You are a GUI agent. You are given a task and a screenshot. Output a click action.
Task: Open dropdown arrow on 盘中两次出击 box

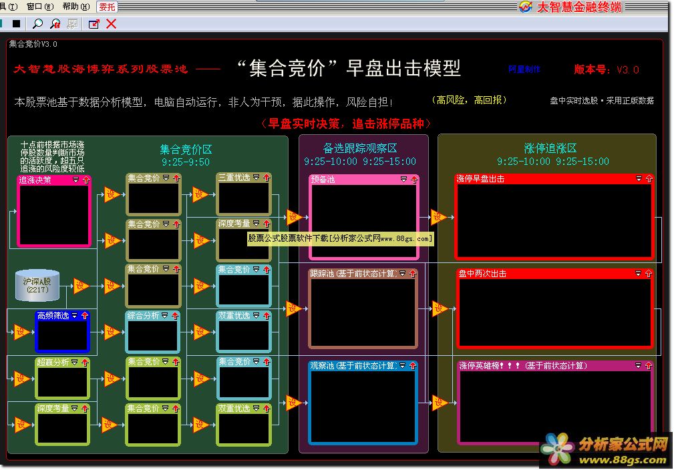(x=639, y=274)
